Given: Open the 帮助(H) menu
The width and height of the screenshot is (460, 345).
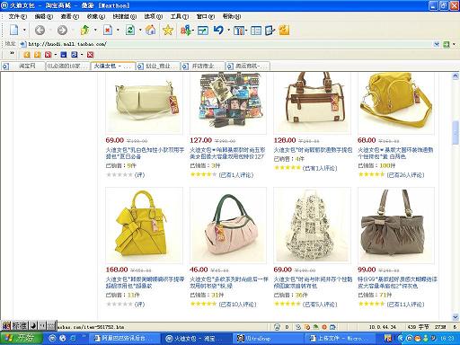Looking at the screenshot, I should point(232,16).
